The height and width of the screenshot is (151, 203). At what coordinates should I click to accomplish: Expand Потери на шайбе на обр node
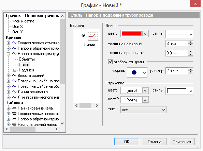8,86
